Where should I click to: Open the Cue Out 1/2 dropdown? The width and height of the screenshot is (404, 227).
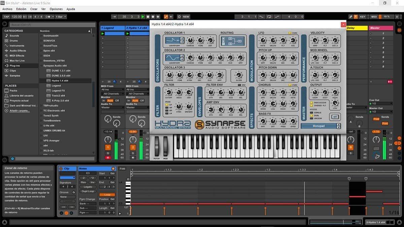pyautogui.click(x=381, y=104)
